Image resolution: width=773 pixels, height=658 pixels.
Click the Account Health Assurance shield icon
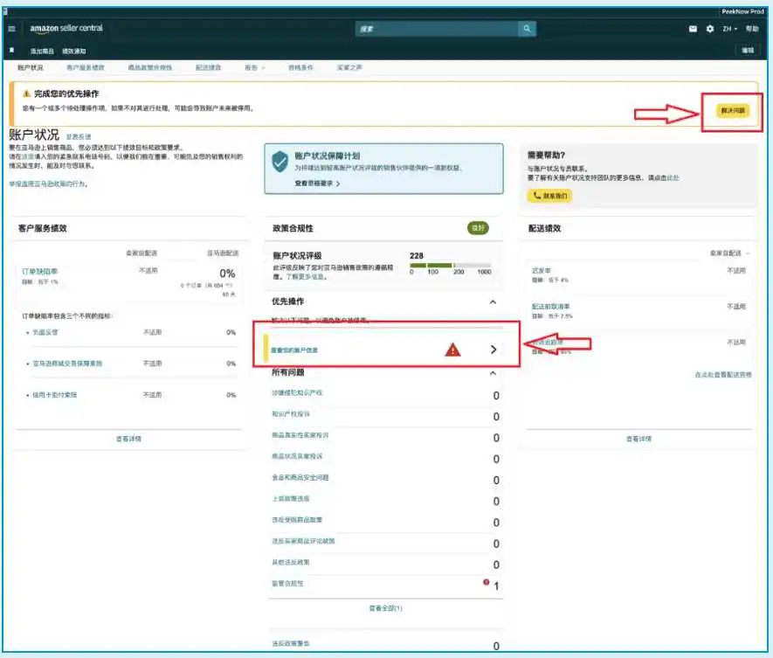click(280, 162)
